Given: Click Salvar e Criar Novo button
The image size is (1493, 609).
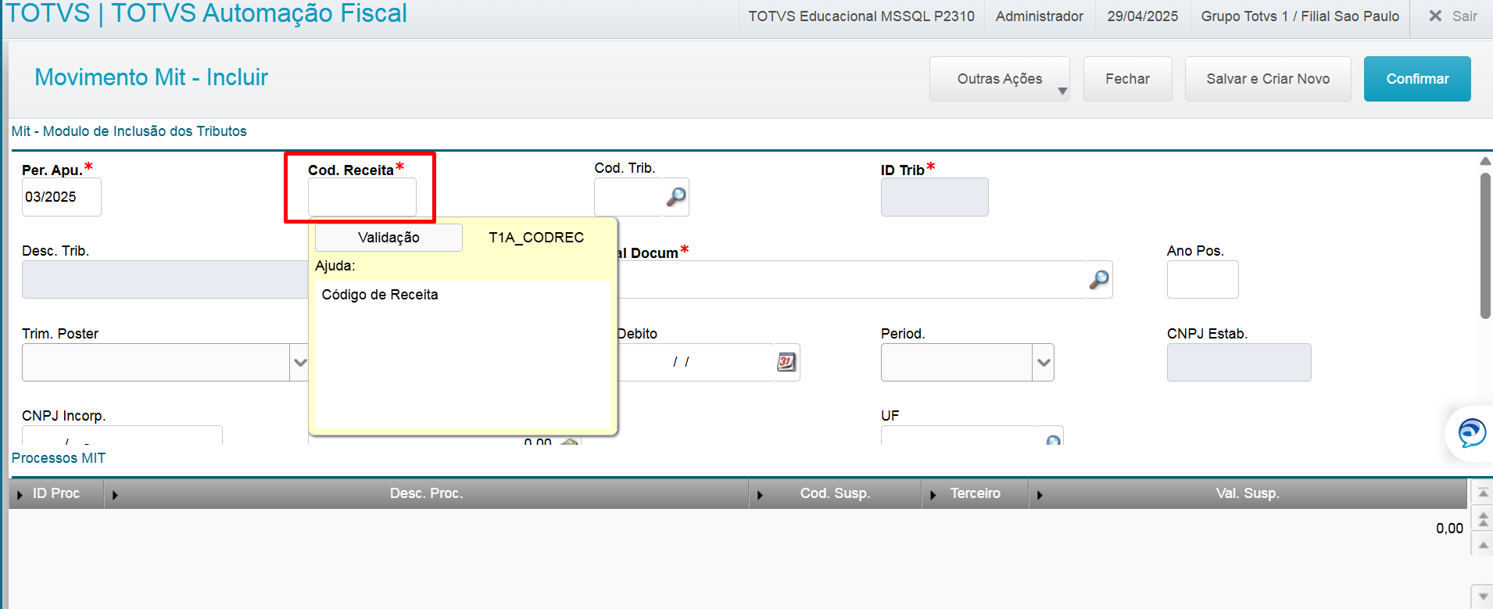Looking at the screenshot, I should (x=1268, y=79).
